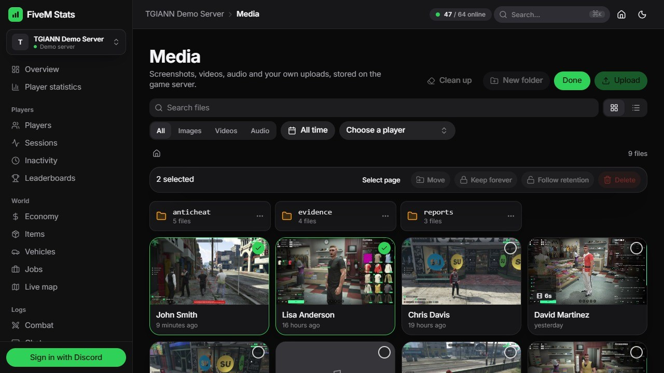Click the Done button
The image size is (664, 373).
572,80
